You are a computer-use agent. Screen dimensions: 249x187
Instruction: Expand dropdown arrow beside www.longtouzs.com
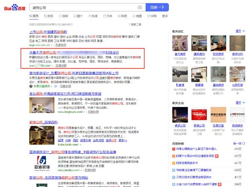84,112
